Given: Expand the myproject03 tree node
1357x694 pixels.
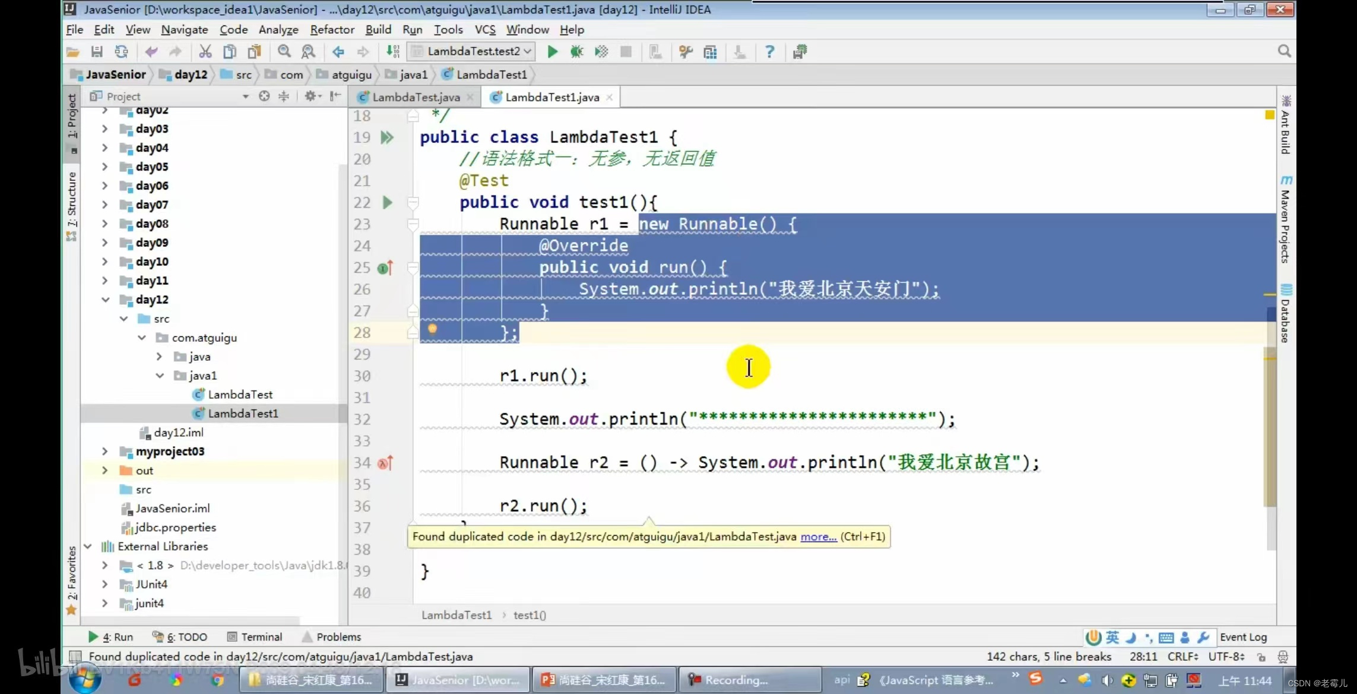Looking at the screenshot, I should pos(105,451).
